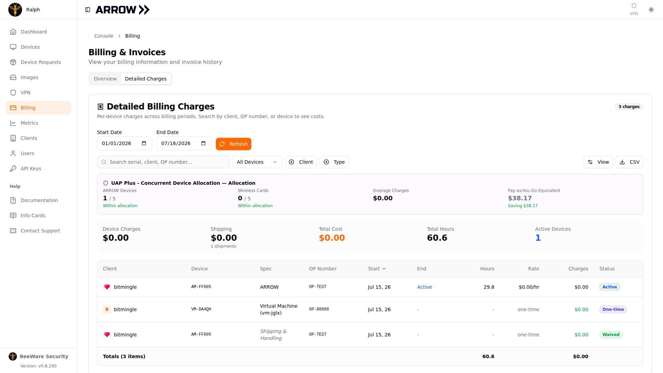Export charges with the CSV button
Image resolution: width=663 pixels, height=373 pixels.
tap(629, 162)
